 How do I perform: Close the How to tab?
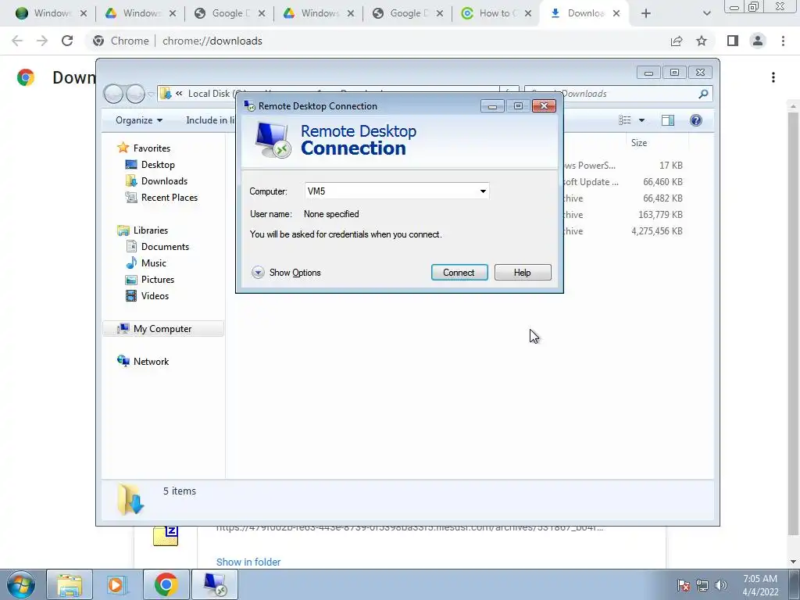tap(528, 13)
